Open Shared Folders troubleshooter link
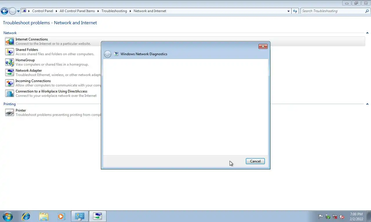This screenshot has height=222, width=371. 27,50
